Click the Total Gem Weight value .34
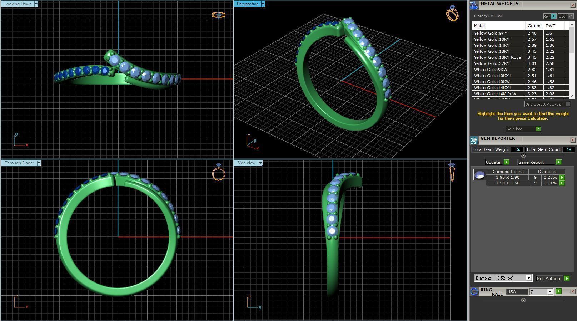The height and width of the screenshot is (321, 577). click(x=517, y=149)
